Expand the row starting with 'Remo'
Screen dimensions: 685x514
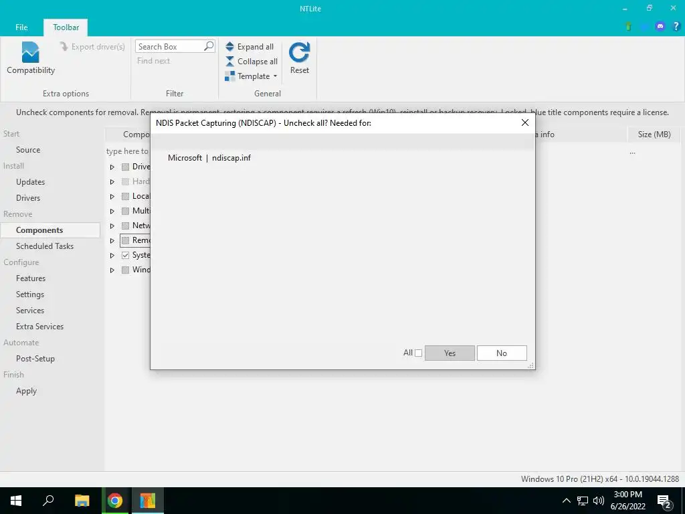(x=112, y=240)
